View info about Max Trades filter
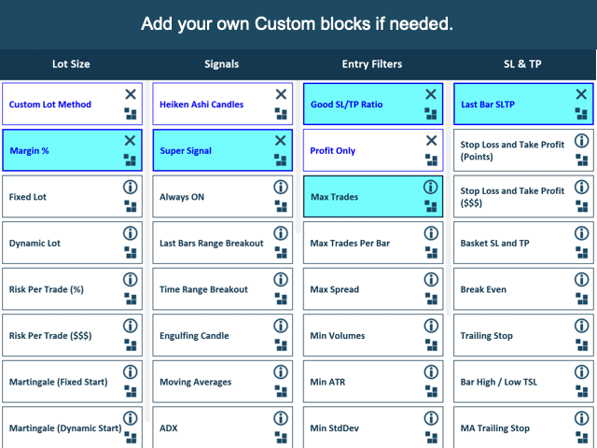 431,187
